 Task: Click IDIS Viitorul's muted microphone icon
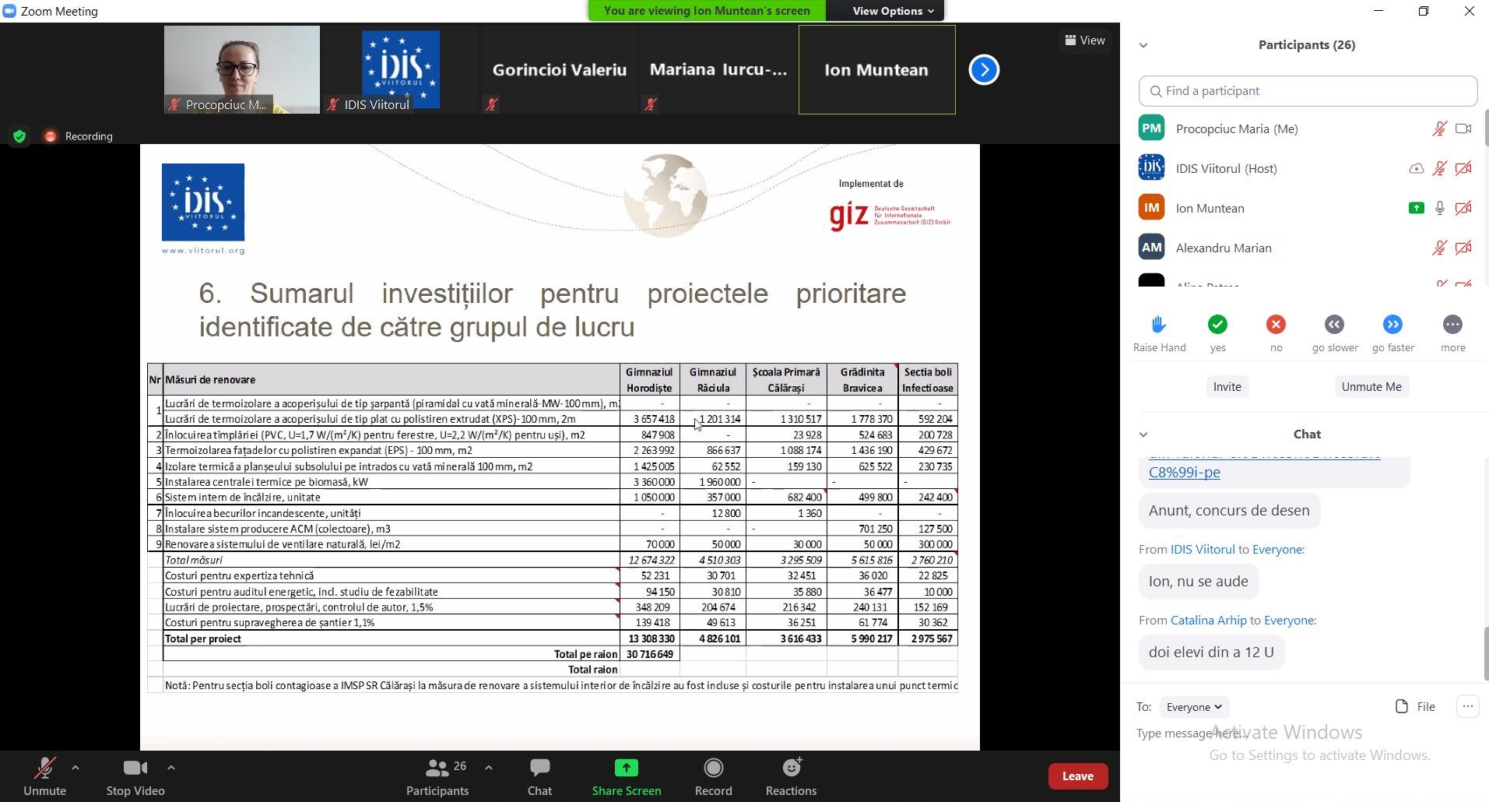1440,168
